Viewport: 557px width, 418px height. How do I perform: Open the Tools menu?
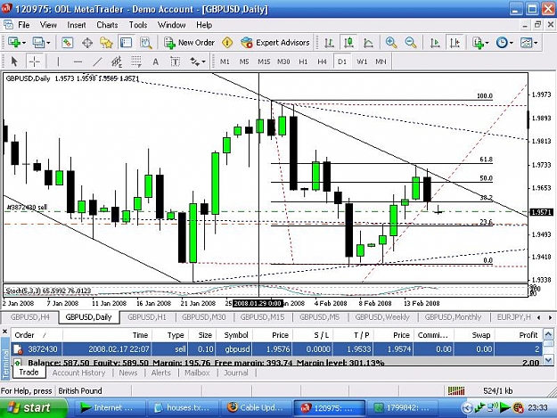(x=138, y=25)
